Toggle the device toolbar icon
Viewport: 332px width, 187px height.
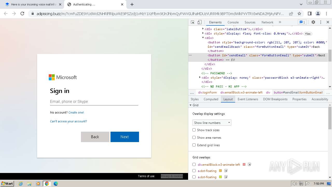tap(199, 22)
